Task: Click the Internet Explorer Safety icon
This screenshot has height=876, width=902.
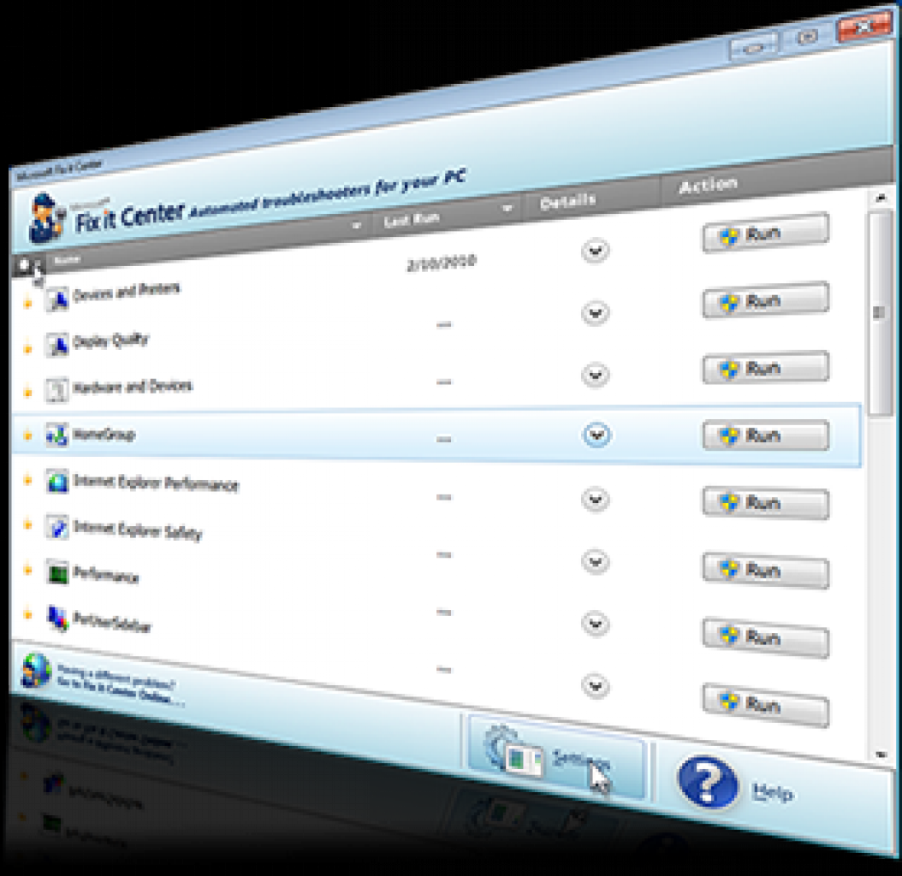Action: (57, 527)
